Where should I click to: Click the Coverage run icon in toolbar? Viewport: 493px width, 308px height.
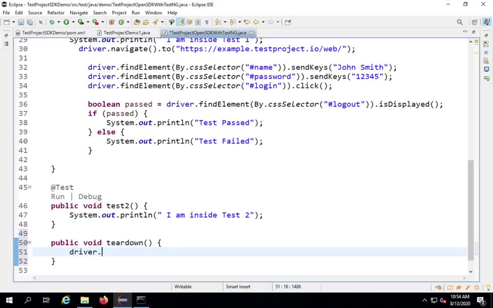(x=81, y=22)
